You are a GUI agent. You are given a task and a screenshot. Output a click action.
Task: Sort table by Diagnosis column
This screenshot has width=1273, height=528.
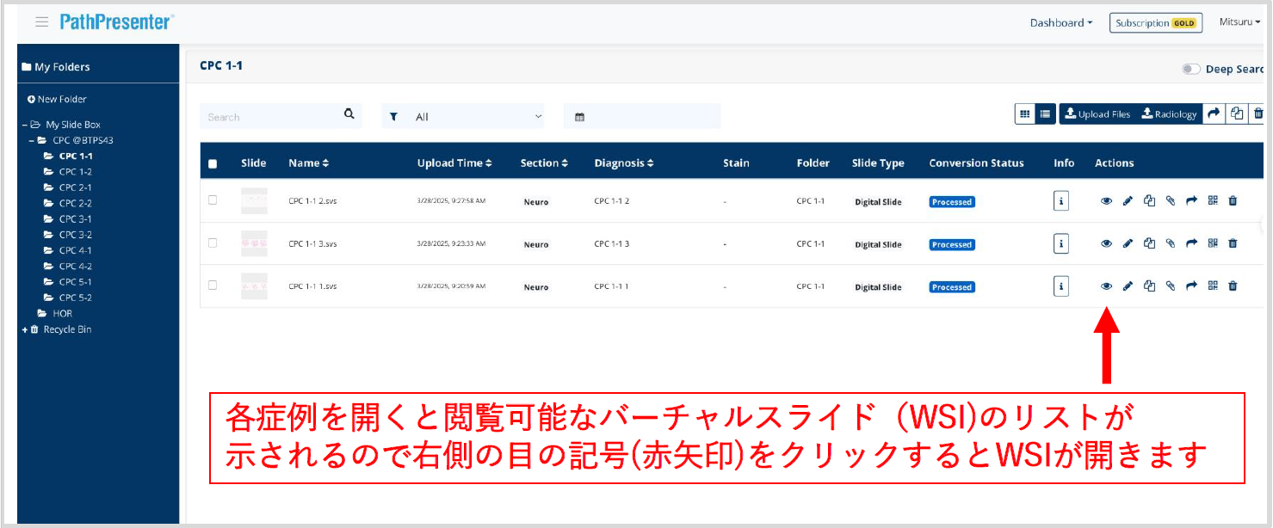[624, 163]
